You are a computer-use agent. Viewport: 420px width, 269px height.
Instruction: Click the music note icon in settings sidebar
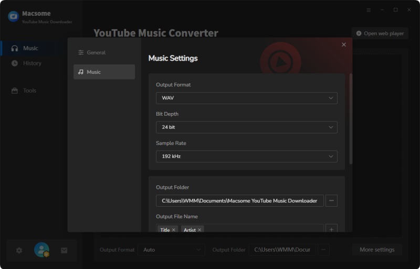[81, 72]
